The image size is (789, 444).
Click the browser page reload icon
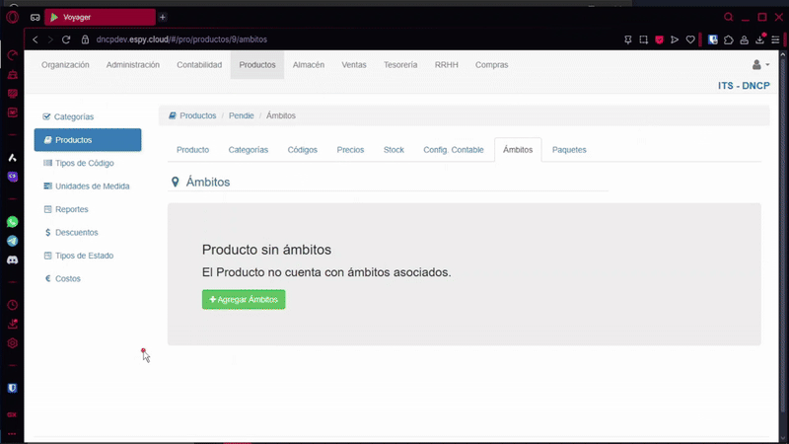(x=66, y=39)
